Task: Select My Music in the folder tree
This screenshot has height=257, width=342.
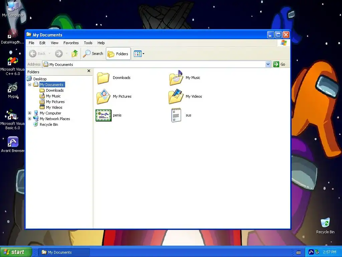Action: (53, 96)
